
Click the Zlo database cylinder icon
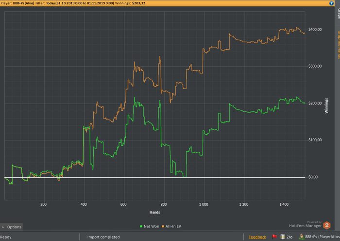(283, 237)
